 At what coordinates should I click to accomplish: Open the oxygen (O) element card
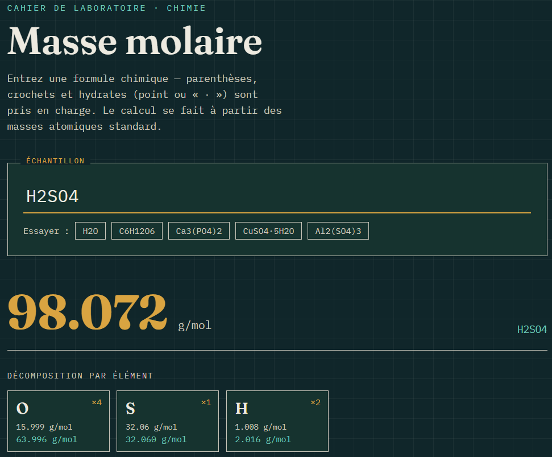pos(59,421)
